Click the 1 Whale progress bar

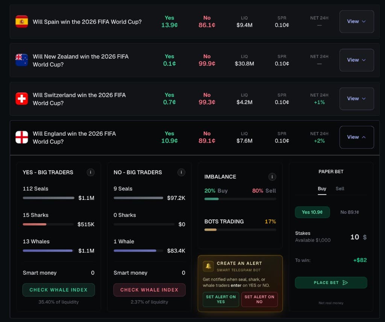(x=138, y=251)
